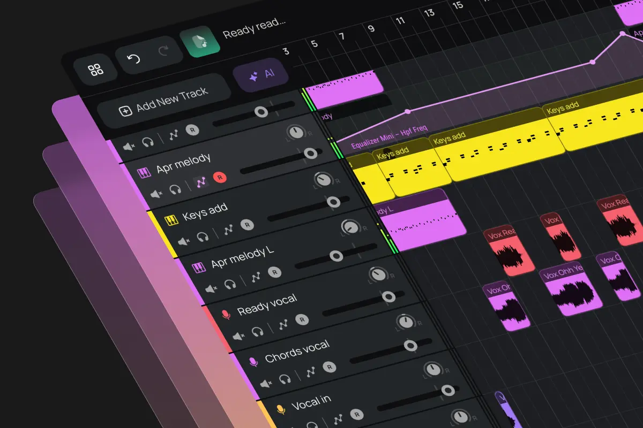Screen dimensions: 643x428
Task: Toggle the active automation icon on Apr melody
Action: [201, 182]
